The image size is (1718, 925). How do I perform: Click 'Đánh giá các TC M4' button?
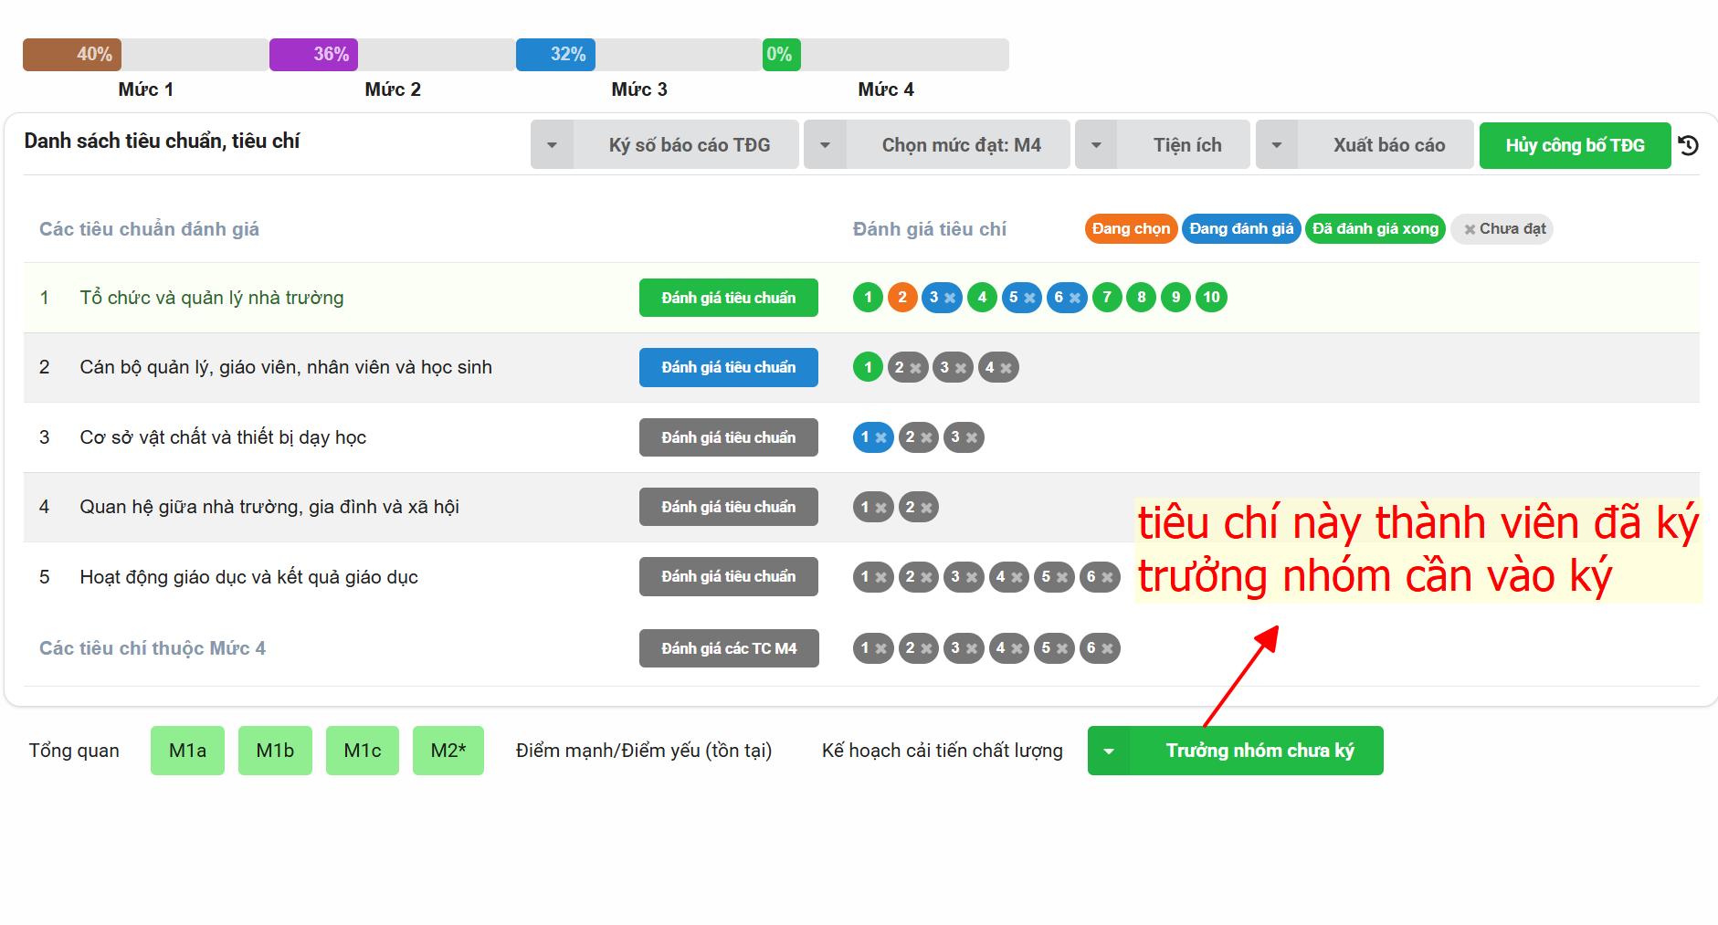[729, 648]
